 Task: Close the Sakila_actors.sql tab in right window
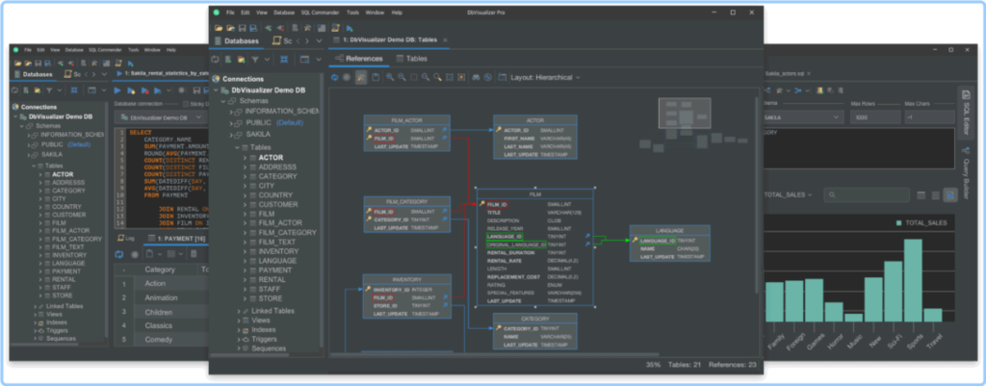point(809,73)
